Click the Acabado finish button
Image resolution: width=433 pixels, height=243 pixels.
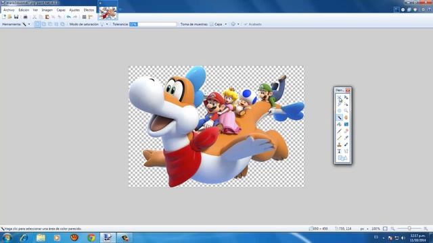pos(252,24)
